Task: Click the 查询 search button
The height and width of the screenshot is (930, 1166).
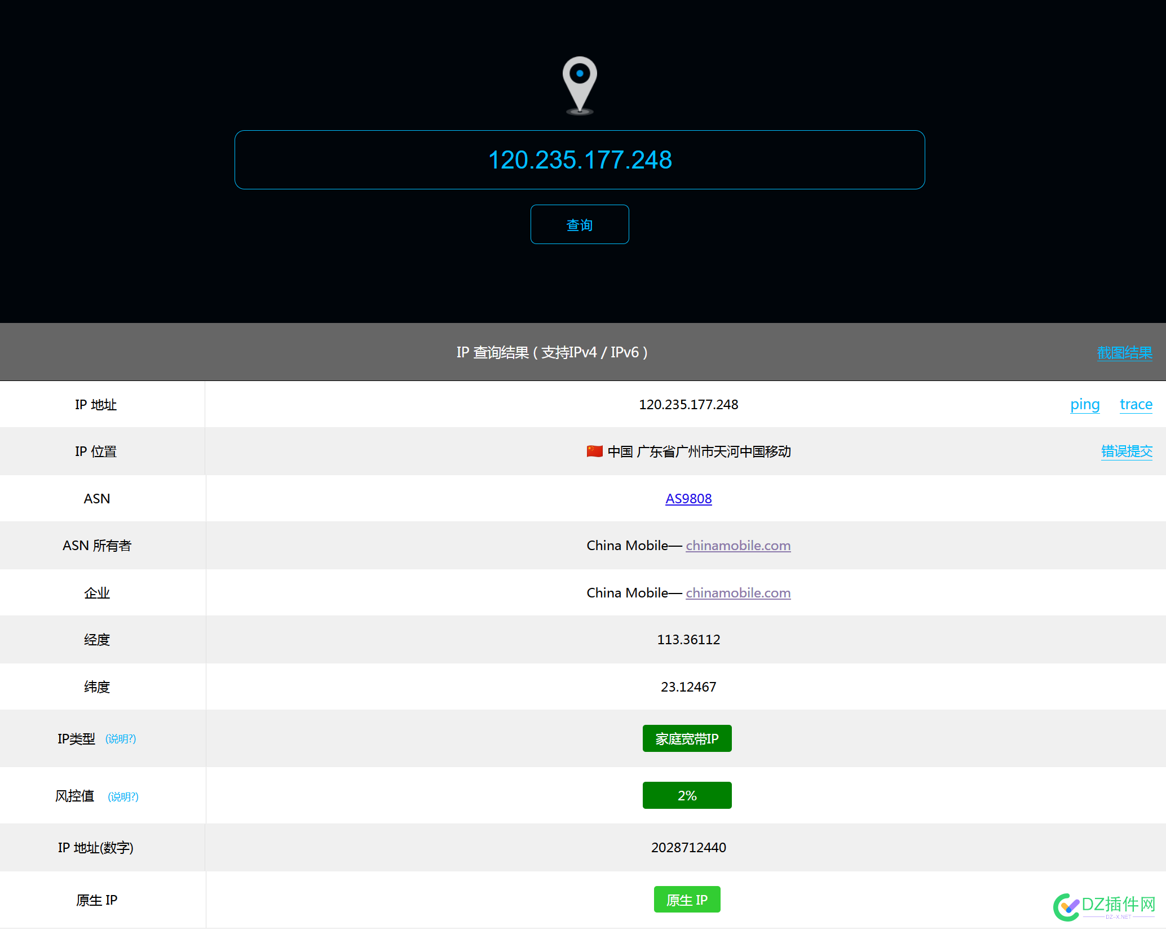Action: [580, 224]
